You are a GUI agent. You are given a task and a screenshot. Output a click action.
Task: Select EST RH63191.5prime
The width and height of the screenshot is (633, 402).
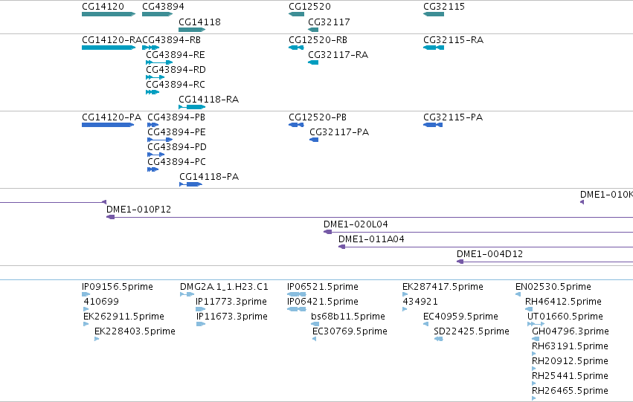point(534,354)
